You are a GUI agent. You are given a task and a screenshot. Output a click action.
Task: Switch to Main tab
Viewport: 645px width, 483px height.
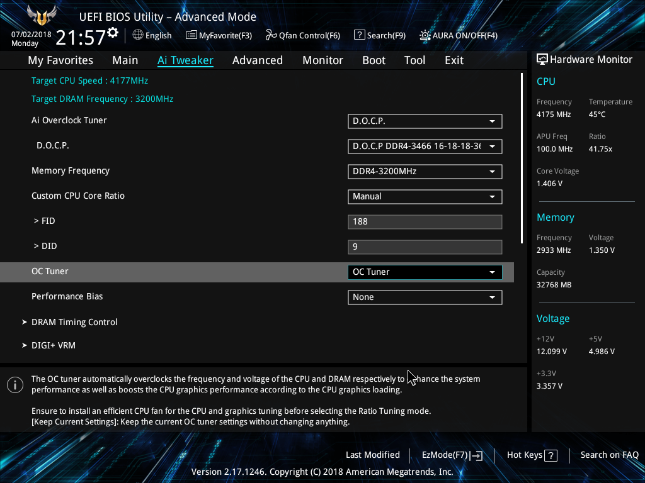tap(125, 60)
